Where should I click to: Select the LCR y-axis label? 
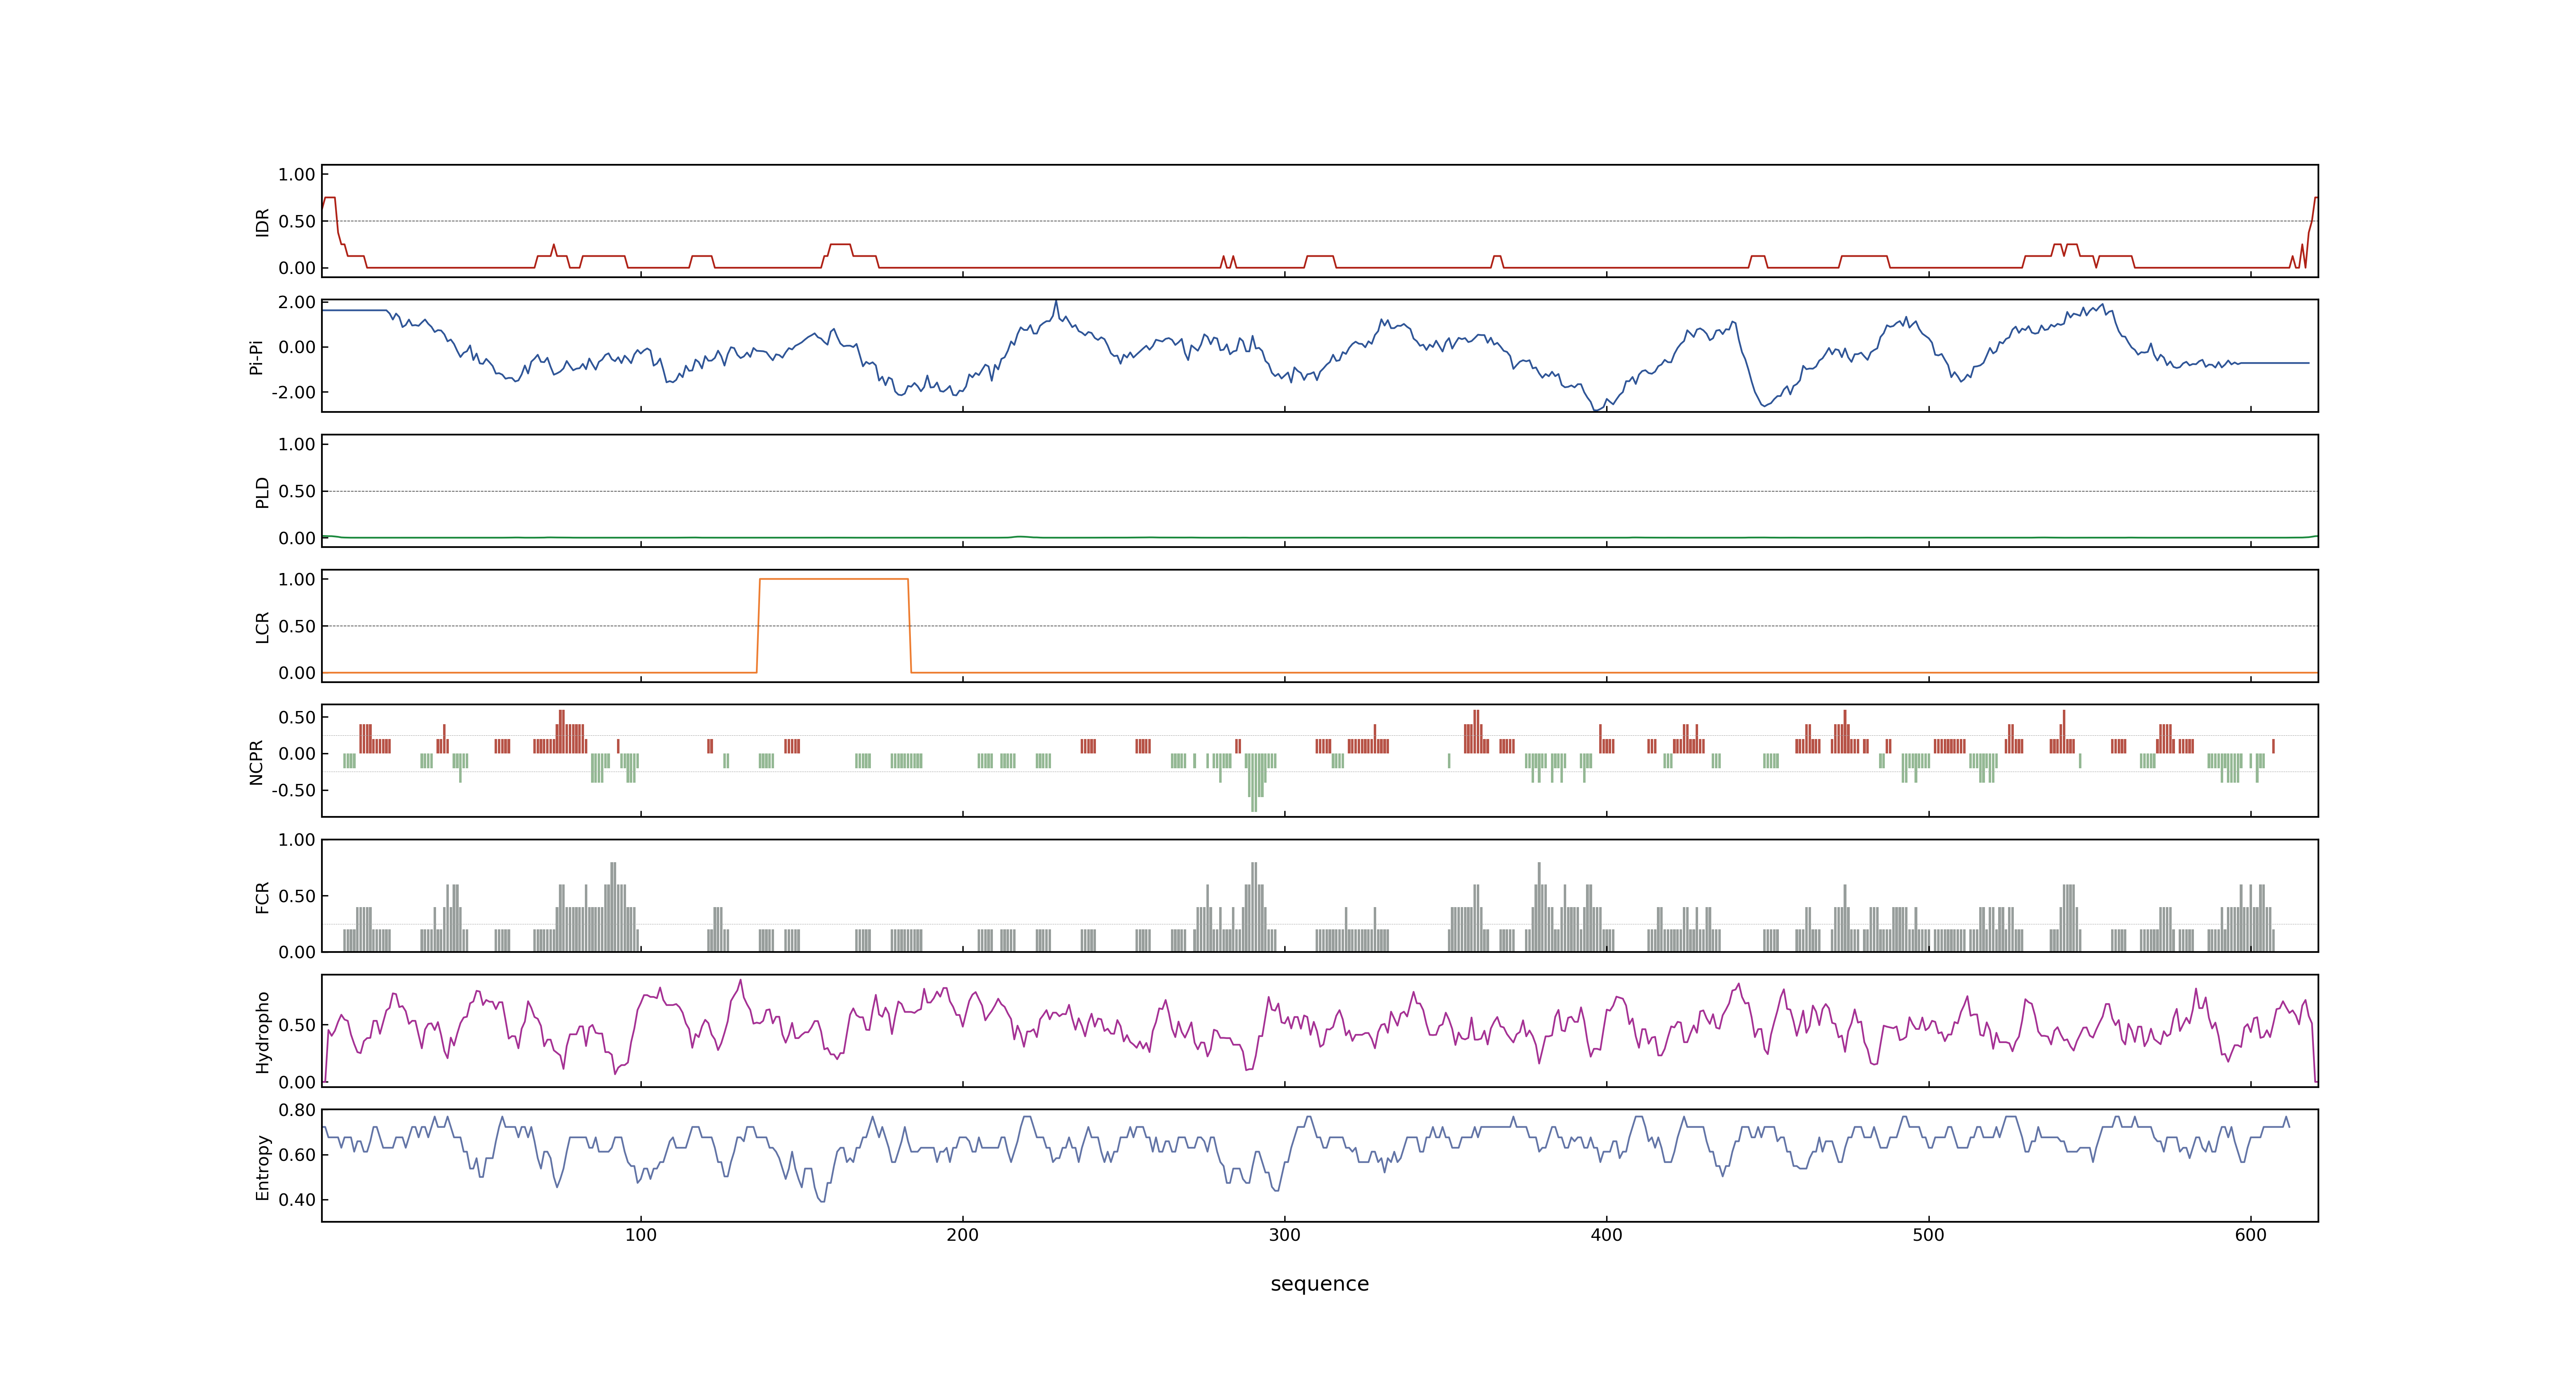point(262,627)
